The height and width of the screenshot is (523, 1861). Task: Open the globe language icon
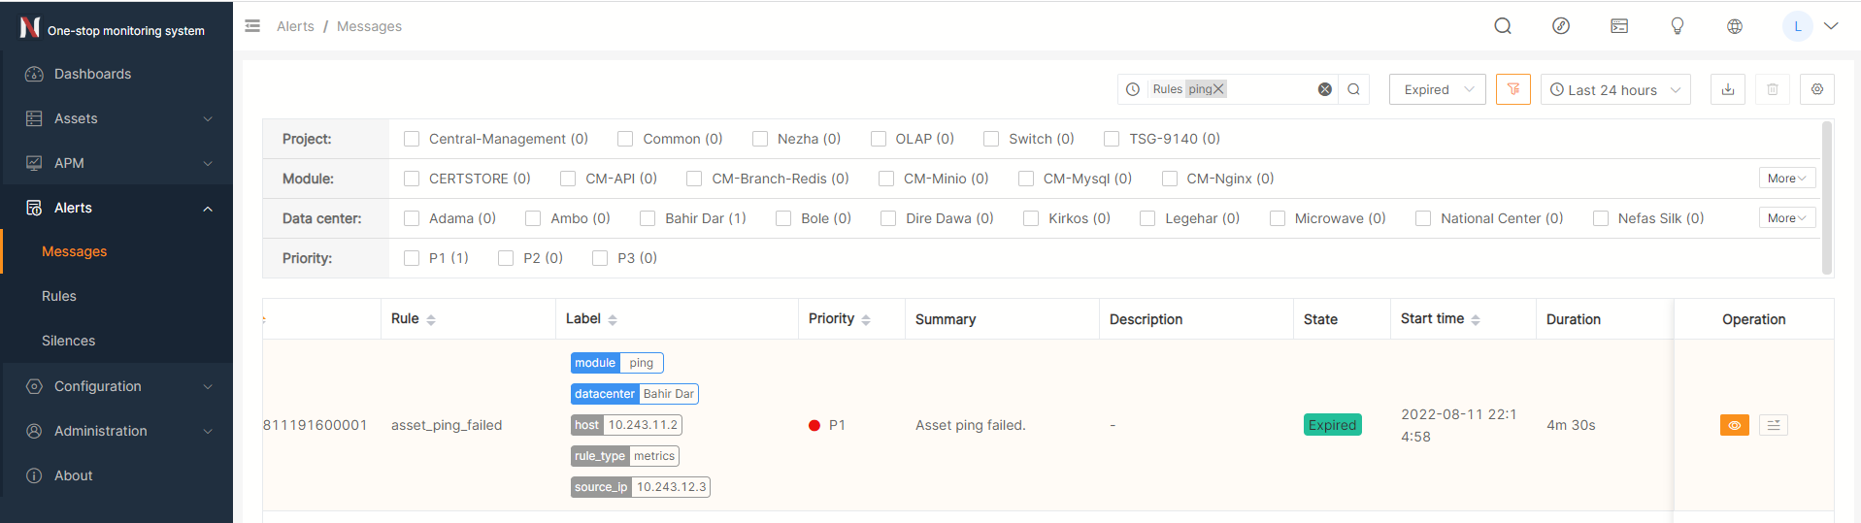[x=1735, y=26]
